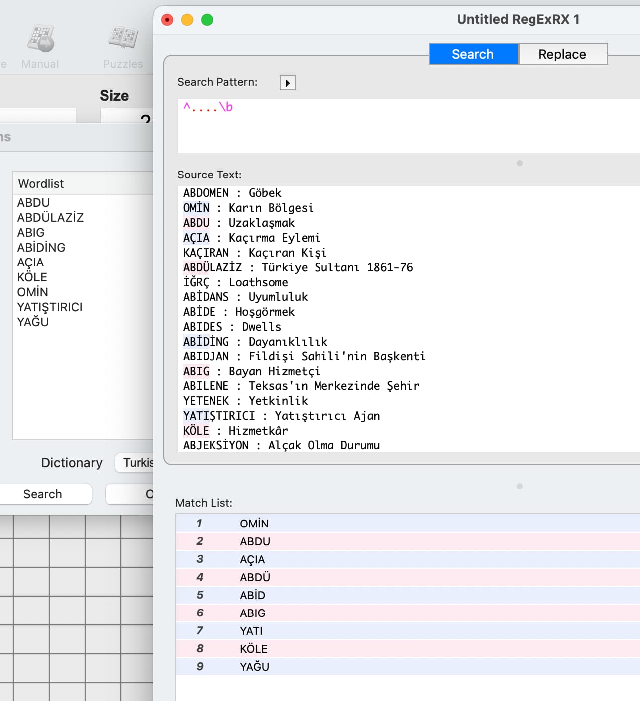Open the Manual toolbar icon

(x=40, y=46)
